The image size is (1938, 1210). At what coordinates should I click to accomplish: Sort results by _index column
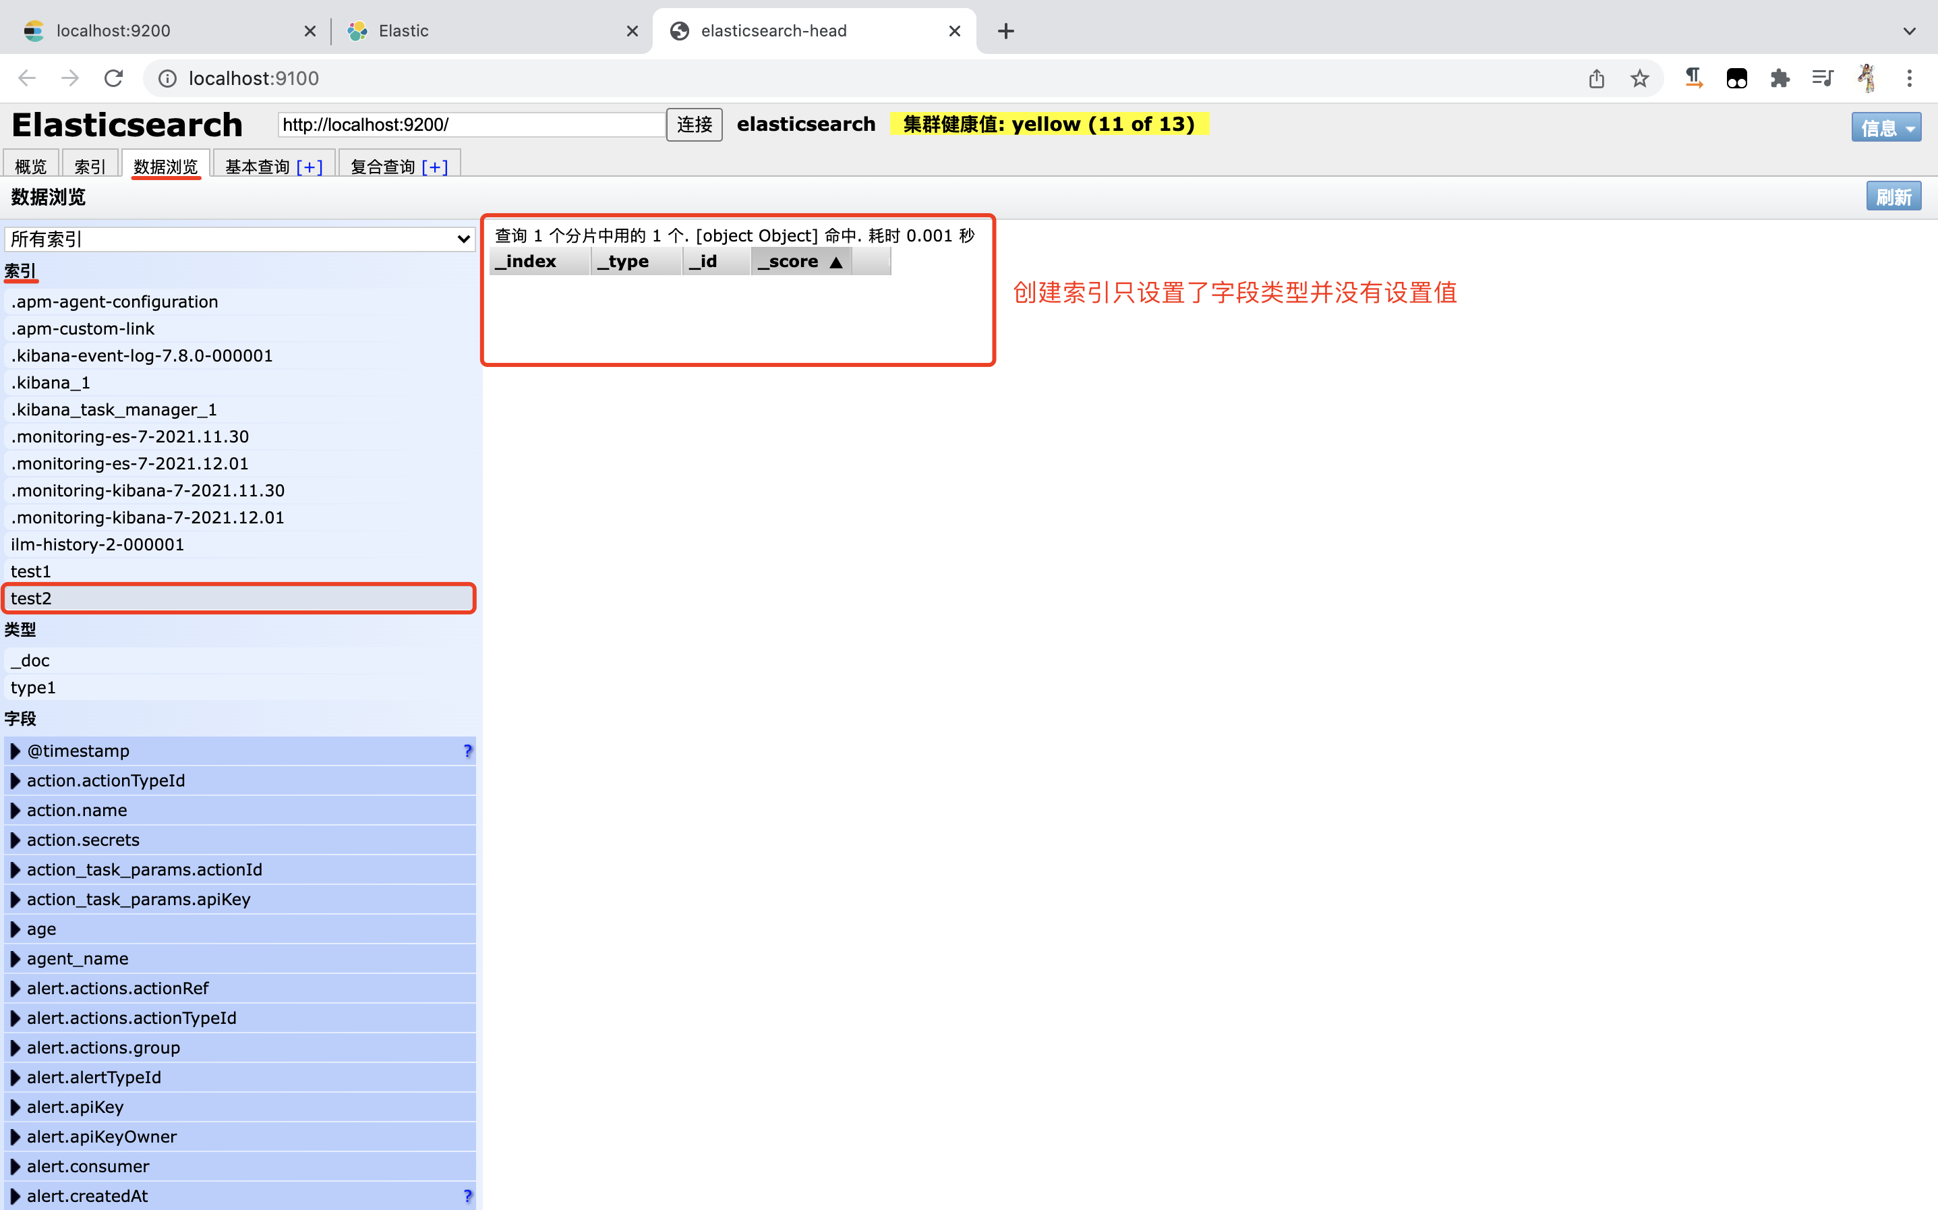click(x=540, y=261)
